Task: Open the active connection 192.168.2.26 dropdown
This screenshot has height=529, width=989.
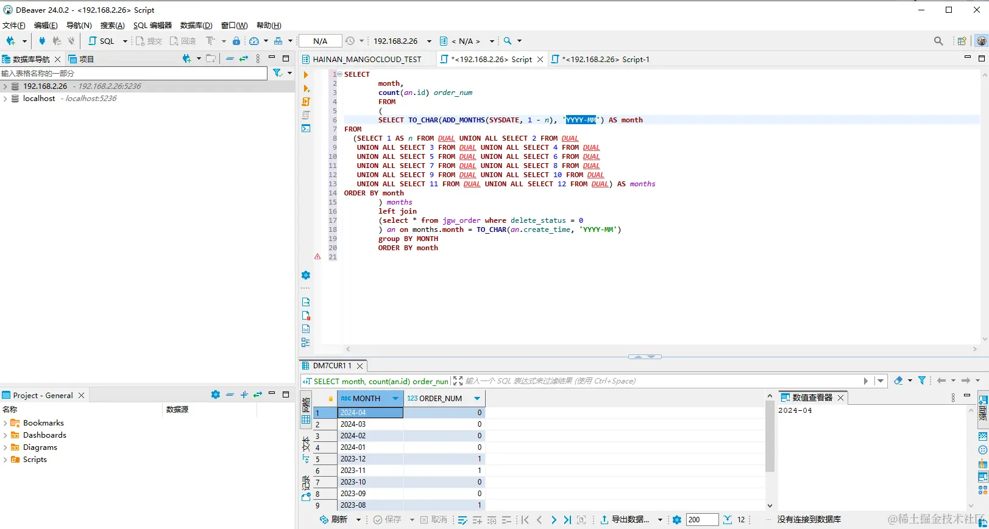Action: pyautogui.click(x=429, y=41)
